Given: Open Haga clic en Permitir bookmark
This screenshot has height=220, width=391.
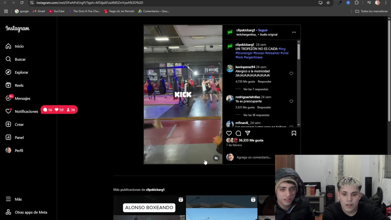Looking at the screenshot, I should pyautogui.click(x=119, y=11).
